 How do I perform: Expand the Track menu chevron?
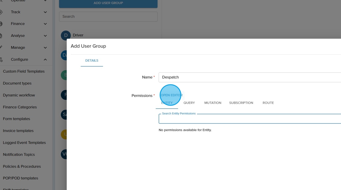(x=45, y=12)
